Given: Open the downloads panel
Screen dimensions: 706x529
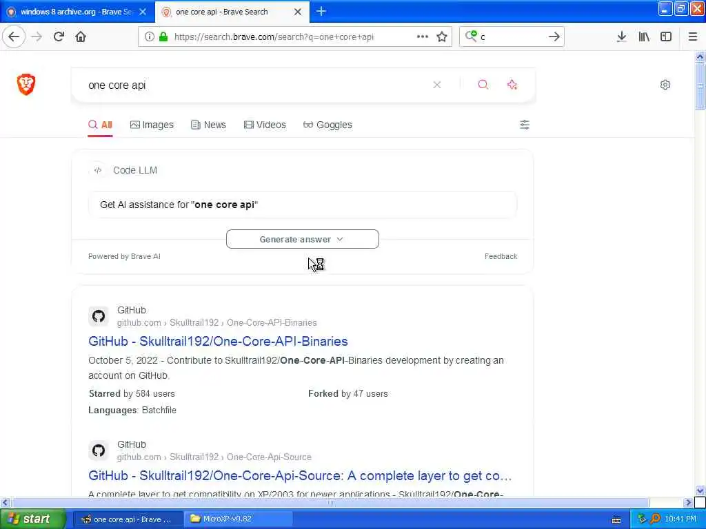Looking at the screenshot, I should 621,37.
